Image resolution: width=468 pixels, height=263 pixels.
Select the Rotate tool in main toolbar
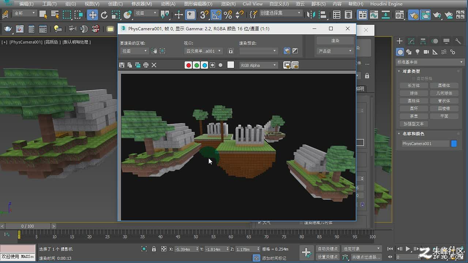104,15
